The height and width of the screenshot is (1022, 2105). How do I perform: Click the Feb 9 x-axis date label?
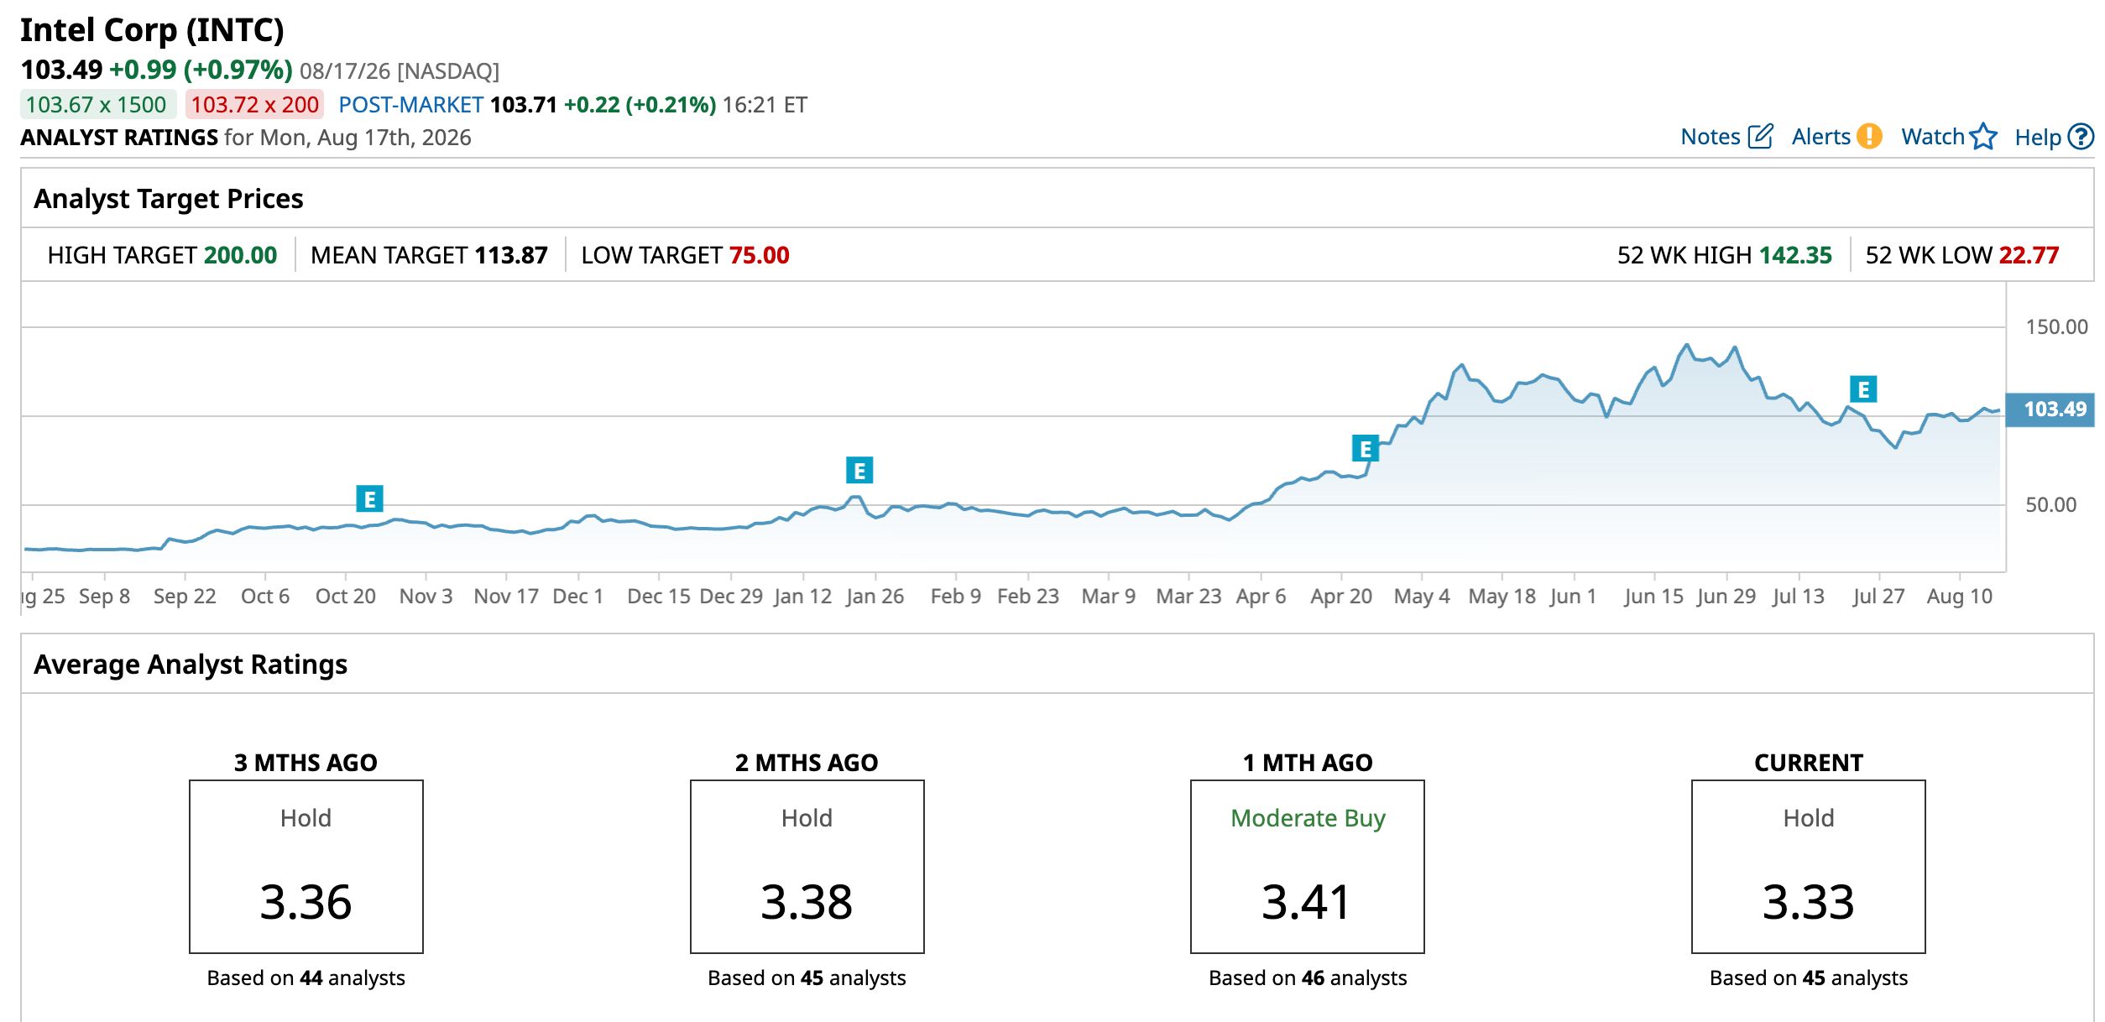tap(956, 597)
